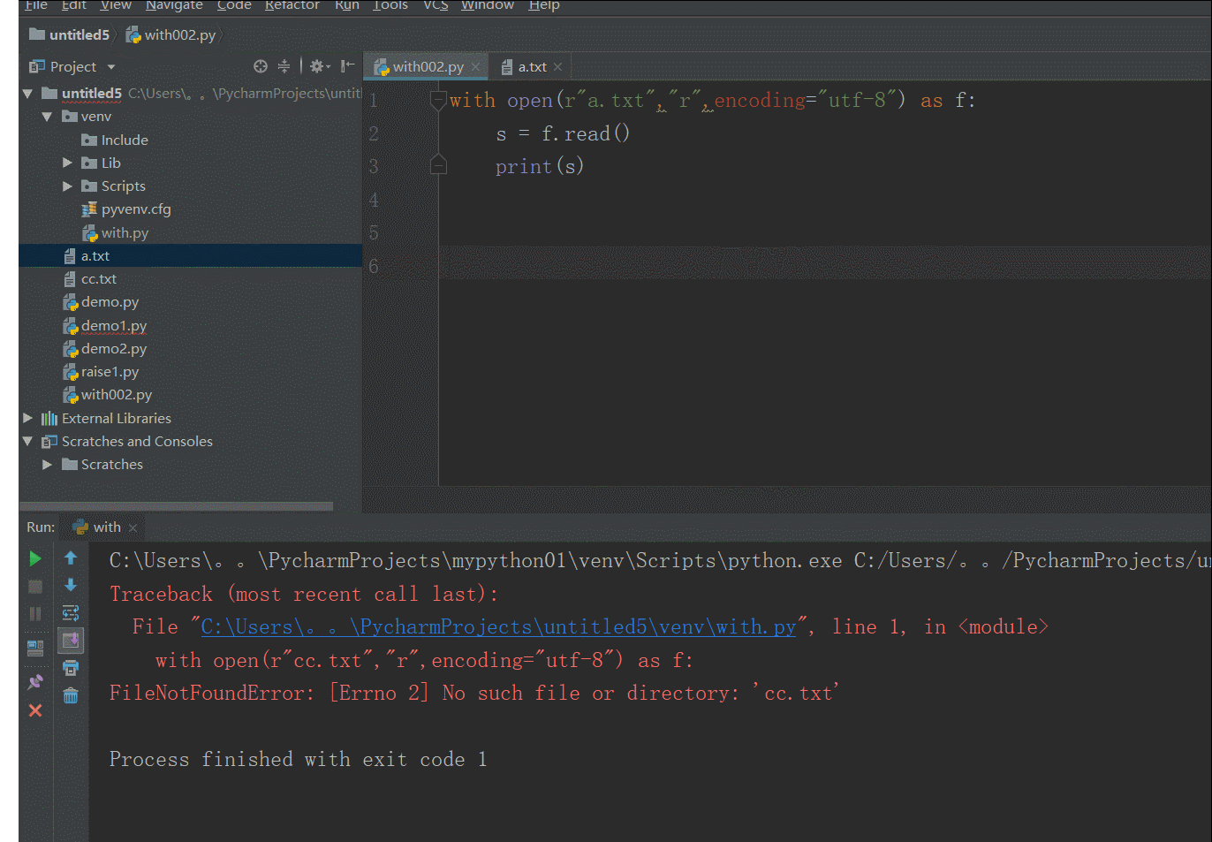The image size is (1212, 842).
Task: Click untitled5 in the navigation breadcrumb
Action: click(x=70, y=34)
